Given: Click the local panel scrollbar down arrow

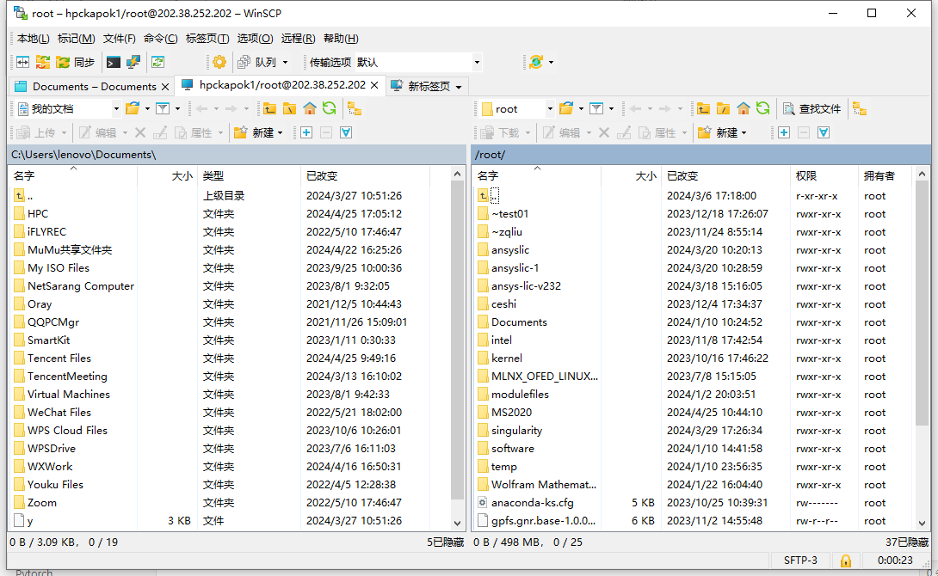Looking at the screenshot, I should click(x=458, y=523).
